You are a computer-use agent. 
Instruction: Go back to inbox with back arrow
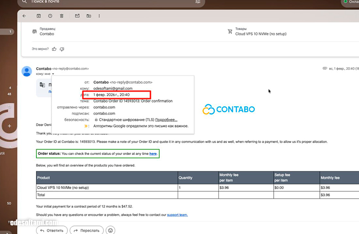tap(24, 16)
